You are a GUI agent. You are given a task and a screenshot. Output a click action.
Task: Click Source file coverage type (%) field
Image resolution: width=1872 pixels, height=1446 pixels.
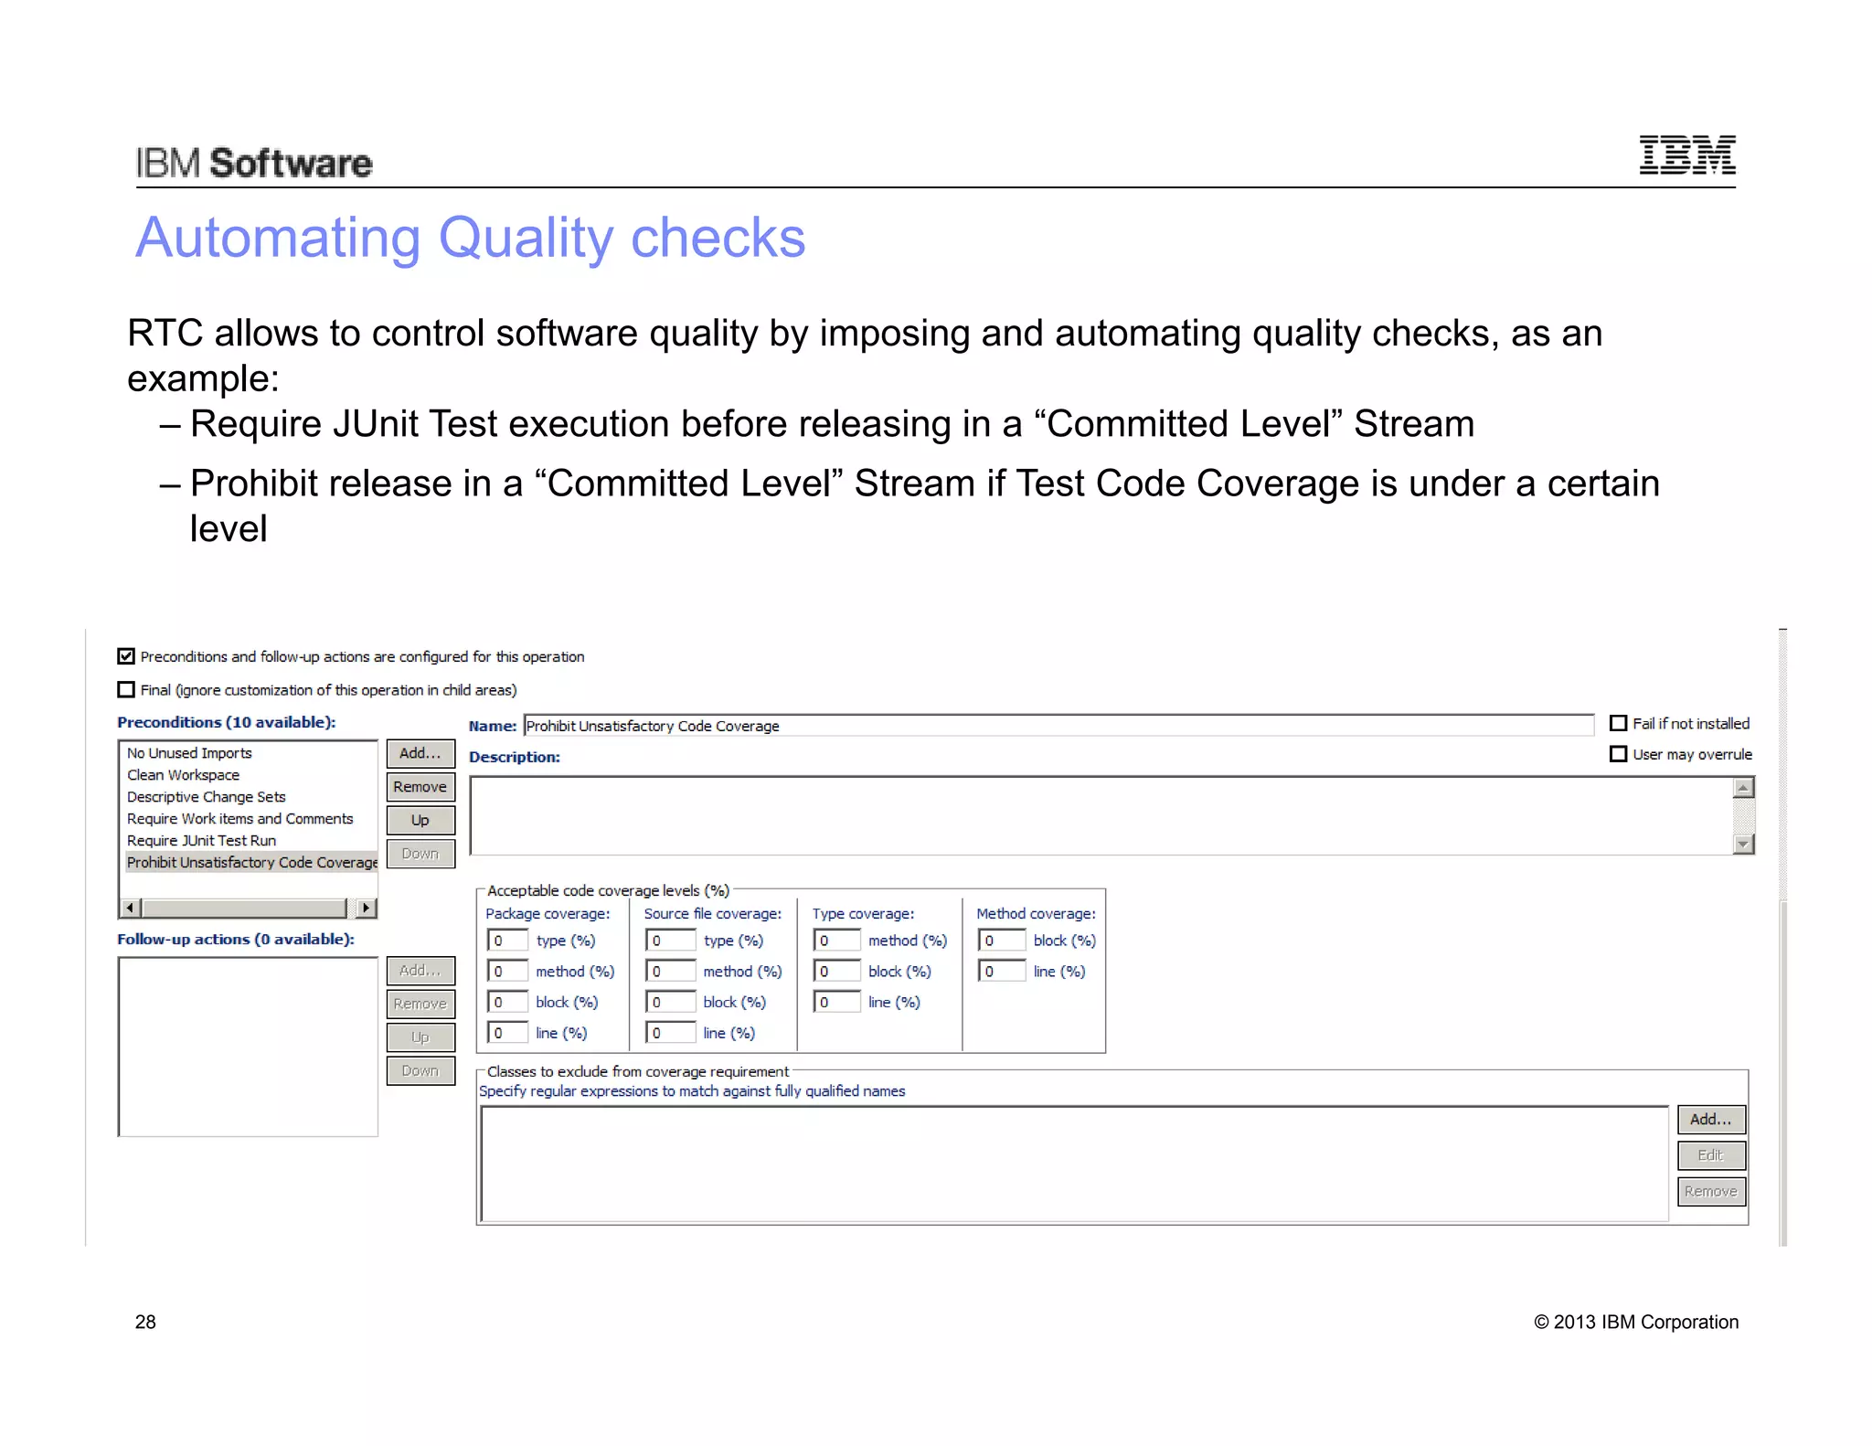click(670, 941)
